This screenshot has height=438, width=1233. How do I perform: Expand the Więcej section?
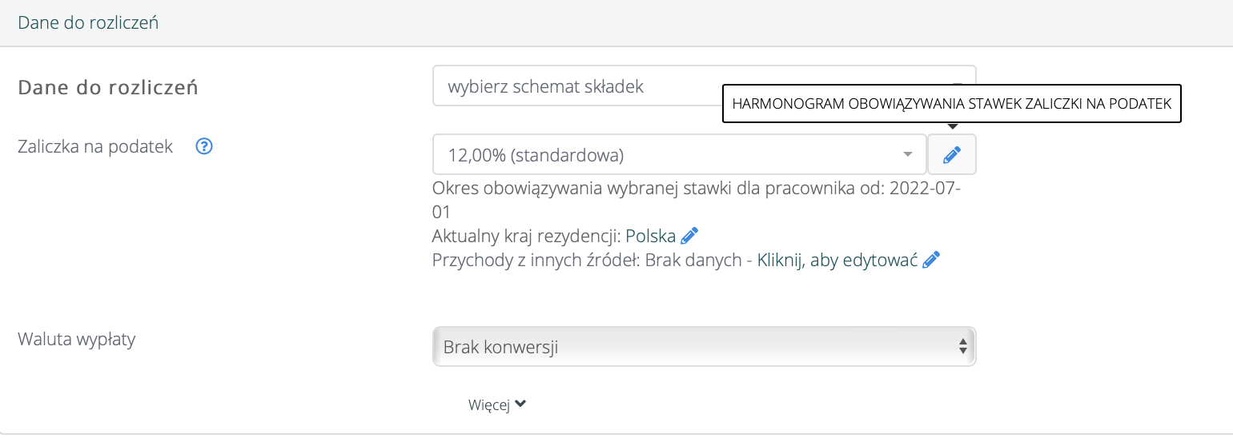489,405
